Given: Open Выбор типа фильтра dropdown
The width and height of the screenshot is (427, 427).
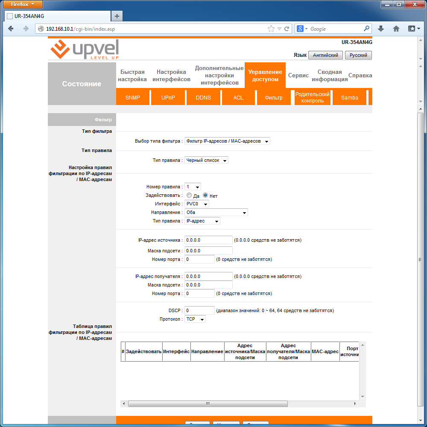Looking at the screenshot, I should (227, 141).
